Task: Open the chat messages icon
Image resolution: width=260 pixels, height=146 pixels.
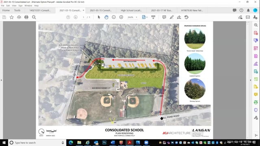Action: coord(234,10)
